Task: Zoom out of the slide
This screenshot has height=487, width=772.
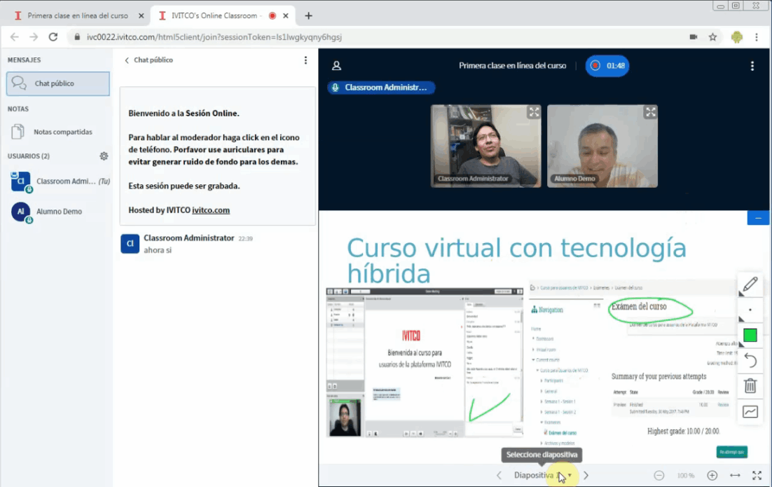Action: coord(659,475)
